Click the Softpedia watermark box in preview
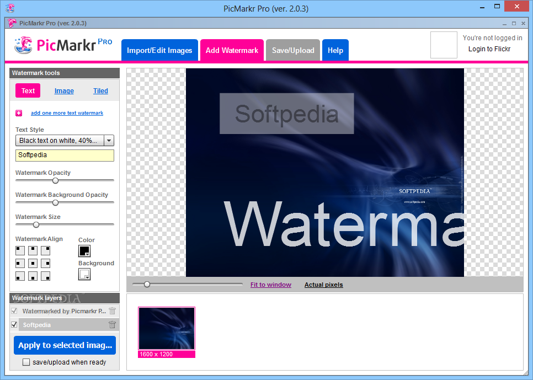This screenshot has height=380, width=533. 286,114
